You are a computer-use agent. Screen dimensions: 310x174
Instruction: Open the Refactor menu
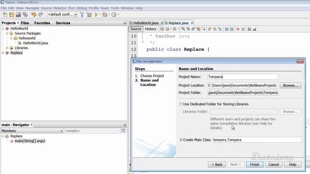coord(60,8)
